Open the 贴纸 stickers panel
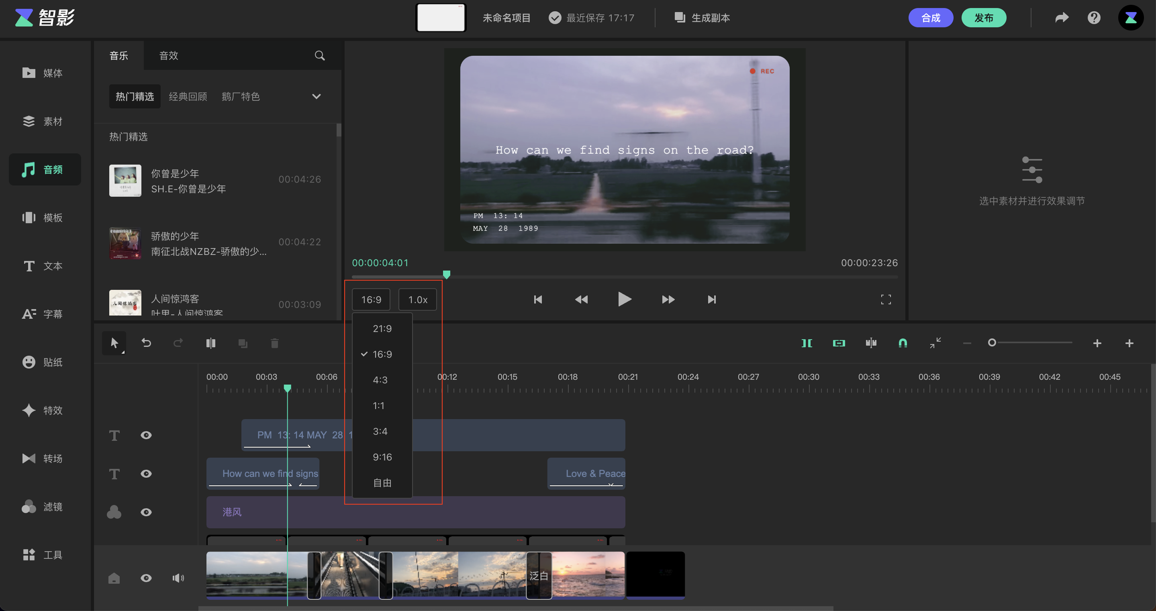Screen dimensions: 1156x611 [43, 362]
